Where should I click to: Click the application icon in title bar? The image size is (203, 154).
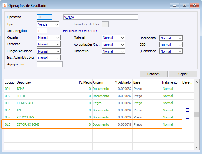[4, 5]
